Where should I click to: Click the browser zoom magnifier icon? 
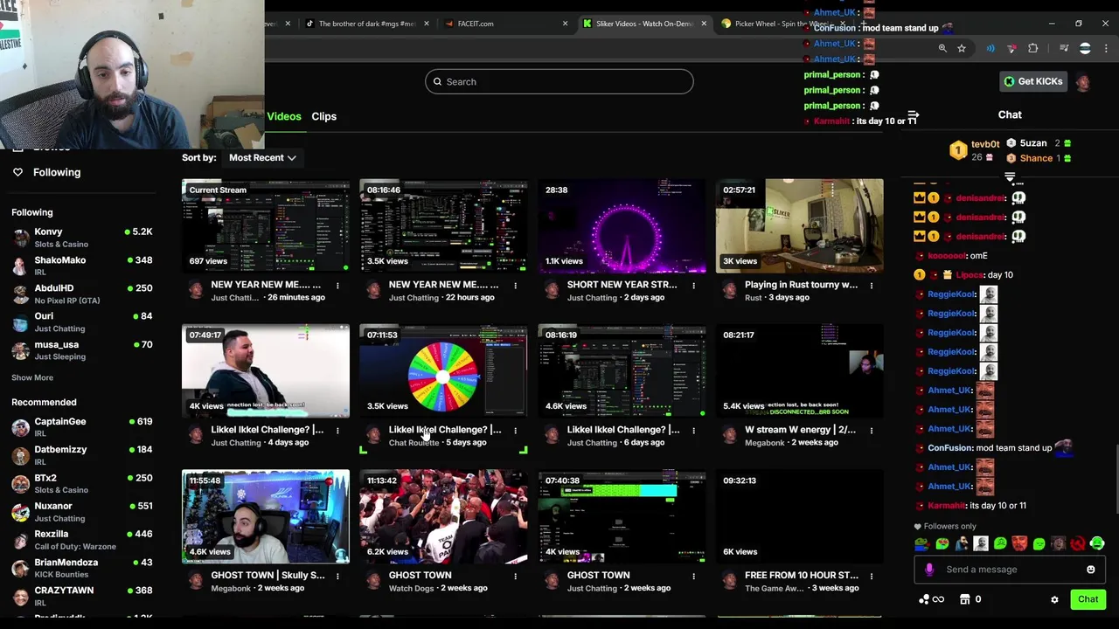[942, 49]
